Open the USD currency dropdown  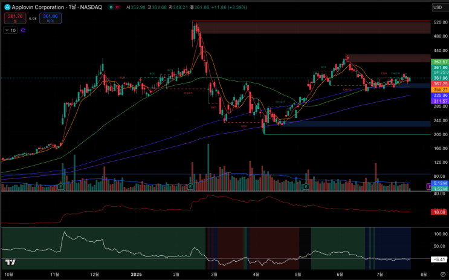click(440, 7)
